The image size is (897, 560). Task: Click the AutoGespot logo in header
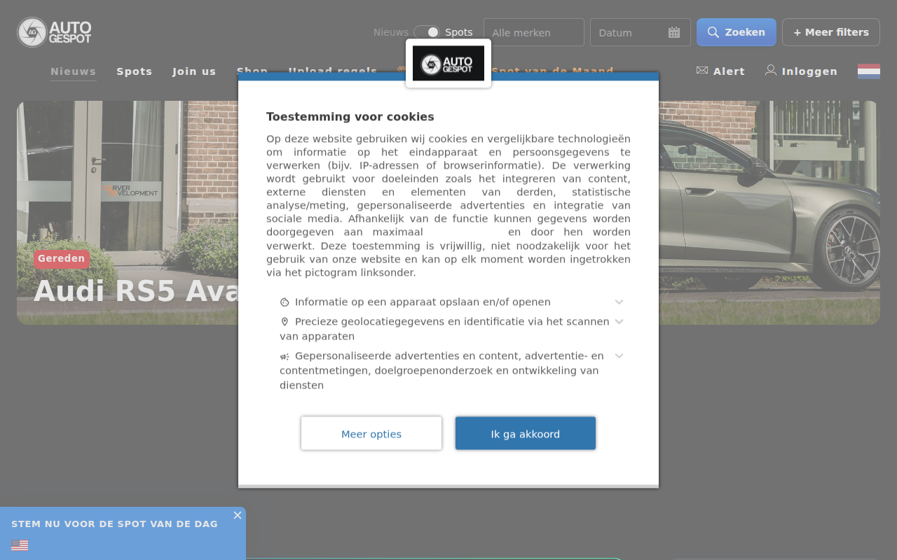(55, 32)
